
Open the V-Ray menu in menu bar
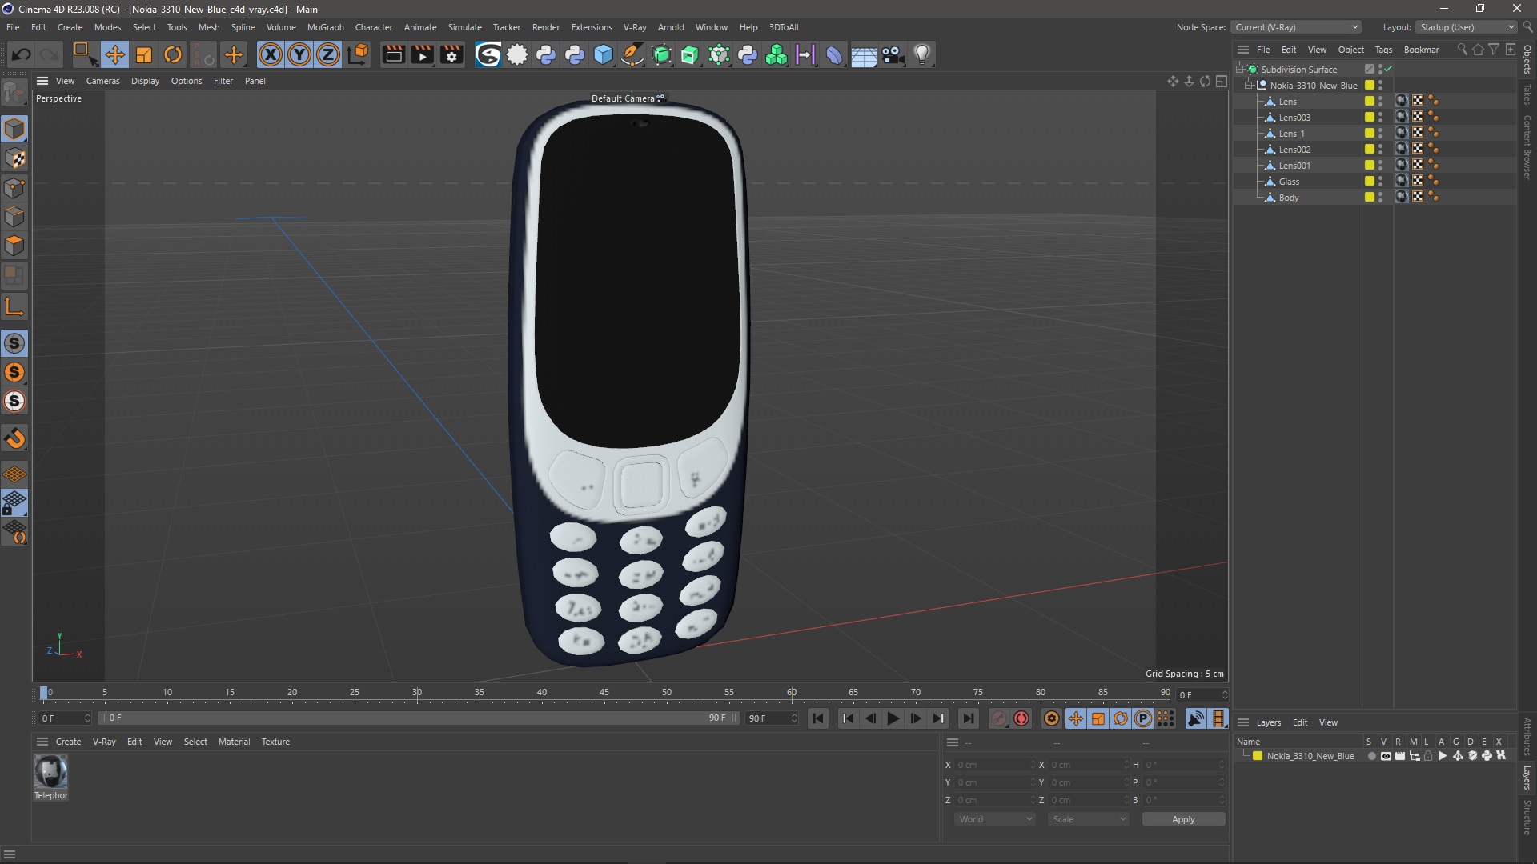(x=635, y=27)
